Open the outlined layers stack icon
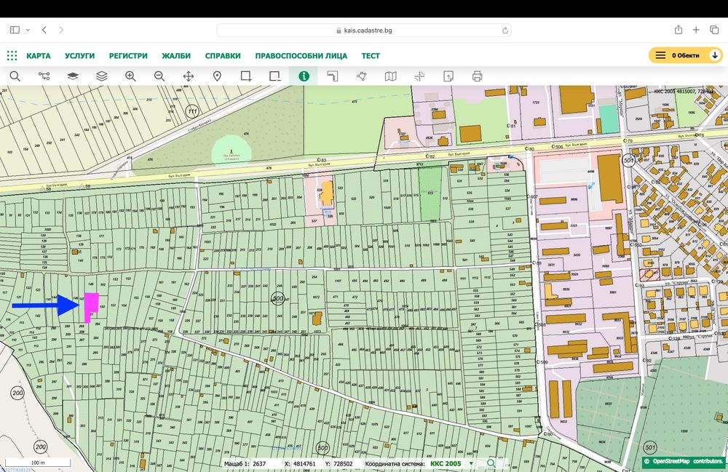This screenshot has height=472, width=728. (102, 76)
